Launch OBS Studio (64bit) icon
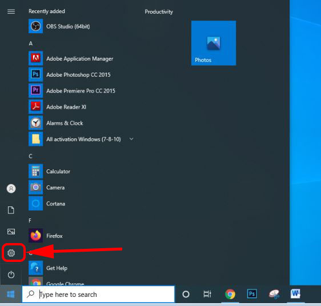Viewport: 321px width, 306px height. click(x=35, y=26)
